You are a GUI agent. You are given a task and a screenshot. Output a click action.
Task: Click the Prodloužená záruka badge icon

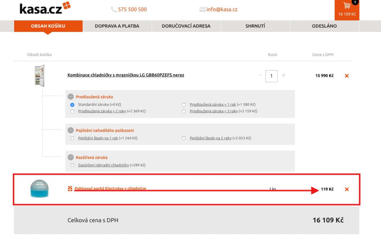pos(70,96)
